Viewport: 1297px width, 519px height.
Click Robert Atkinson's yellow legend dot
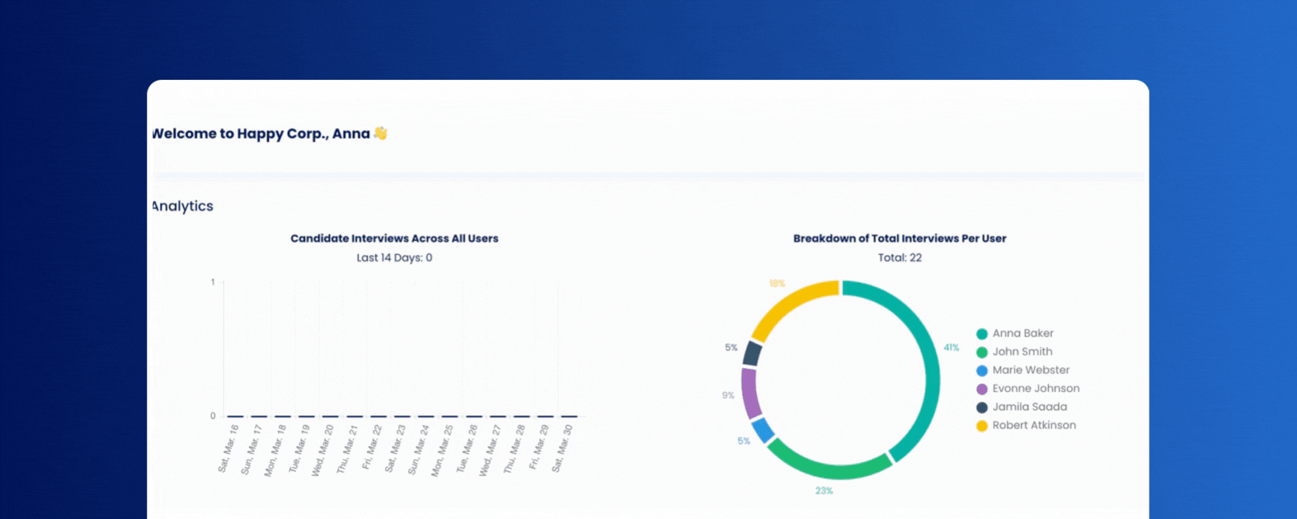point(982,426)
